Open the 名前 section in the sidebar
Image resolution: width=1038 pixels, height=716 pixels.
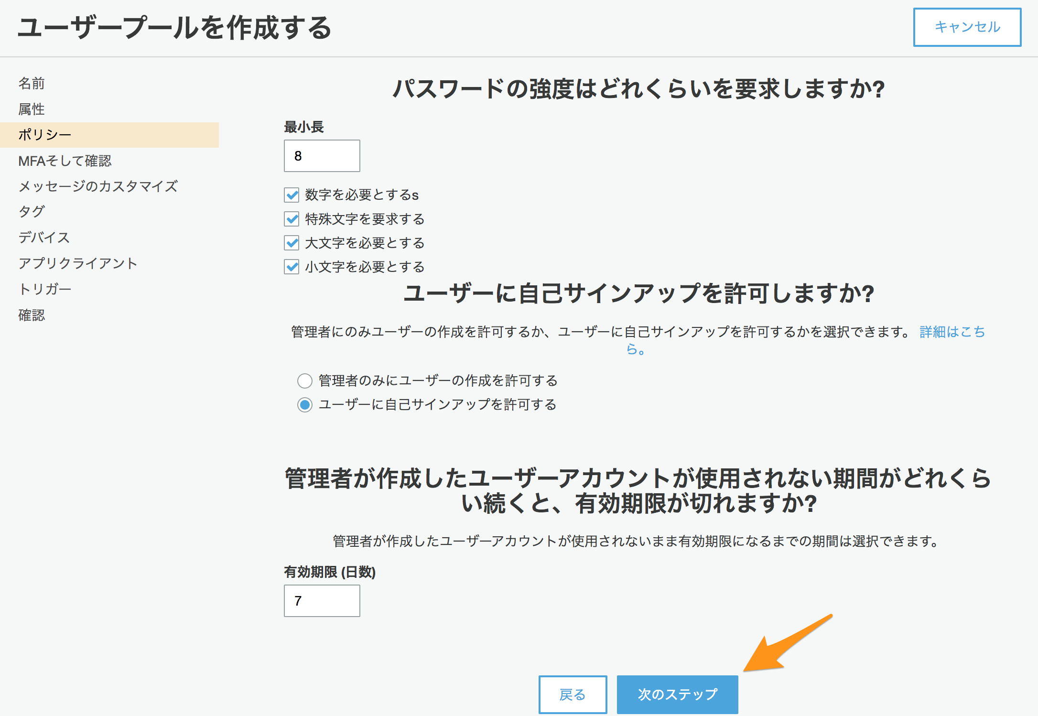[32, 83]
